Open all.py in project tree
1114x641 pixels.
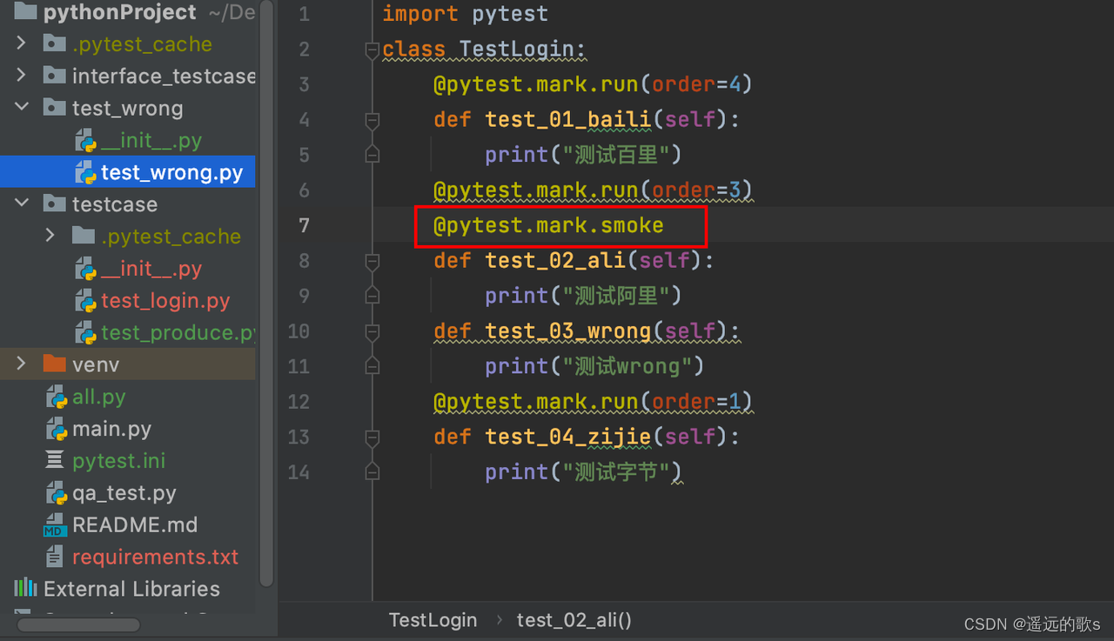(x=98, y=397)
